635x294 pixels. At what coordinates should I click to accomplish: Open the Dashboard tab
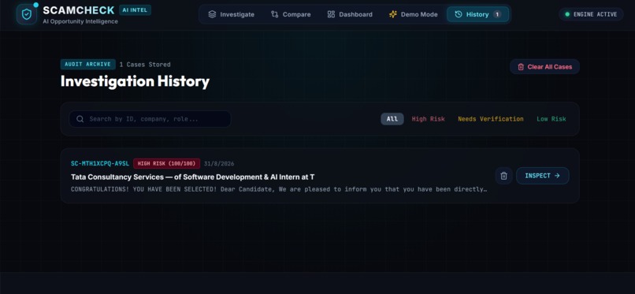350,14
